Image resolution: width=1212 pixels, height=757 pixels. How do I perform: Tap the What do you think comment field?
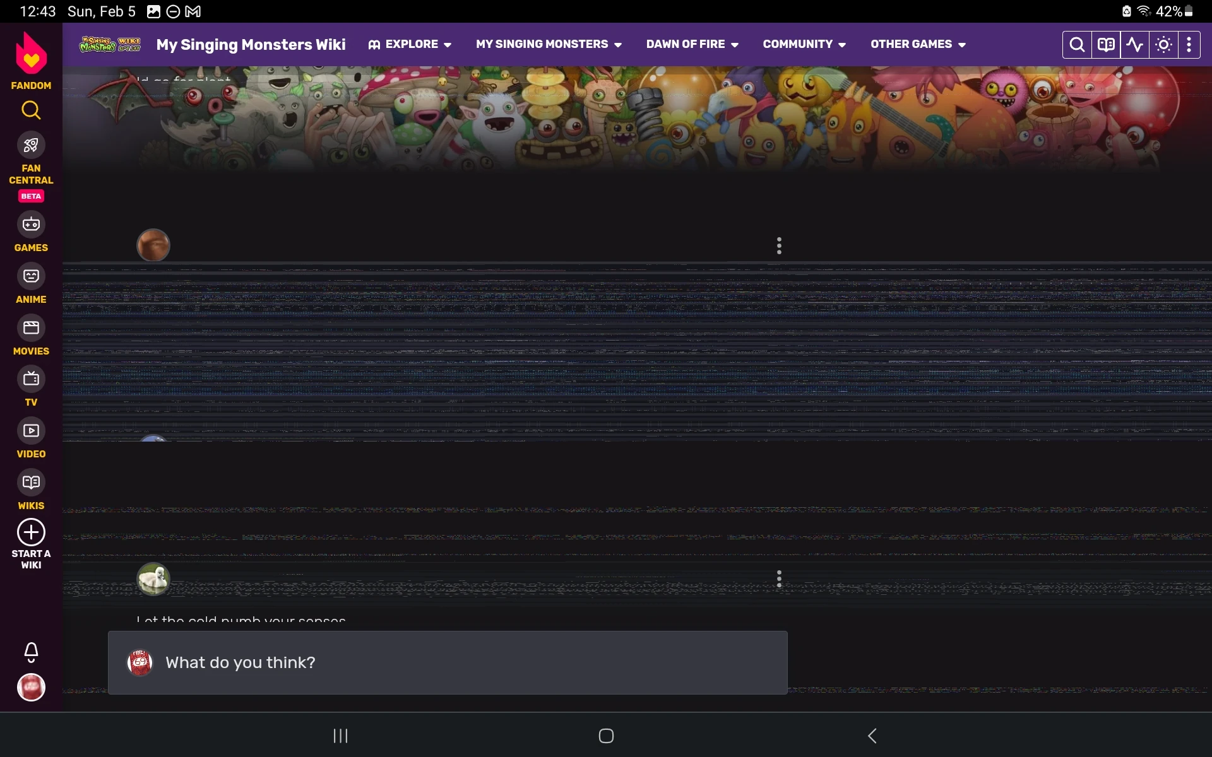448,662
